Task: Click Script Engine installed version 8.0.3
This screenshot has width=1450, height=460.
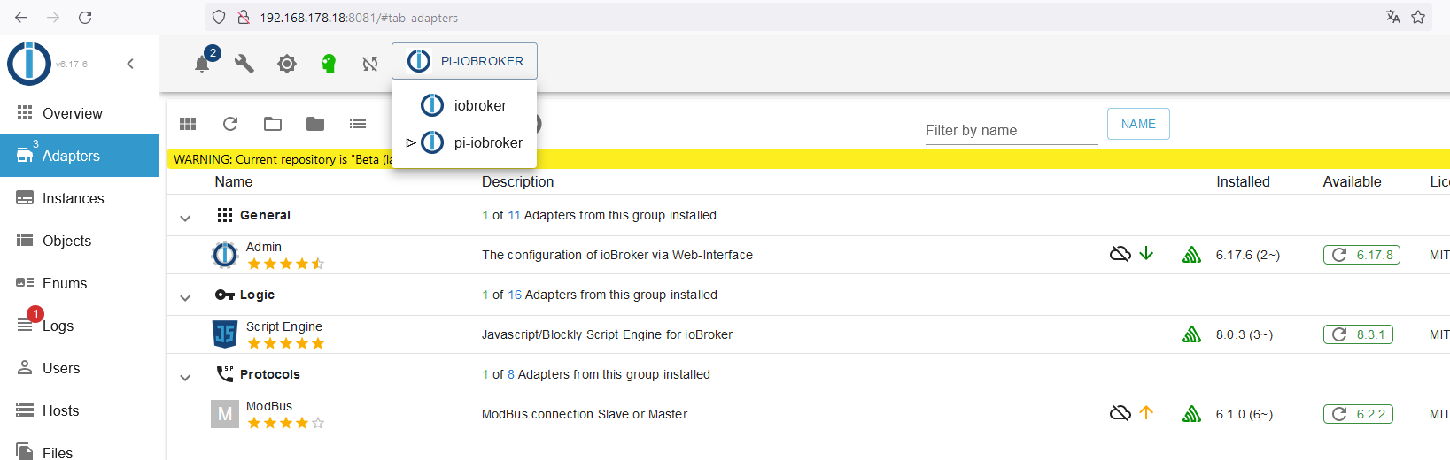Action: click(1244, 334)
